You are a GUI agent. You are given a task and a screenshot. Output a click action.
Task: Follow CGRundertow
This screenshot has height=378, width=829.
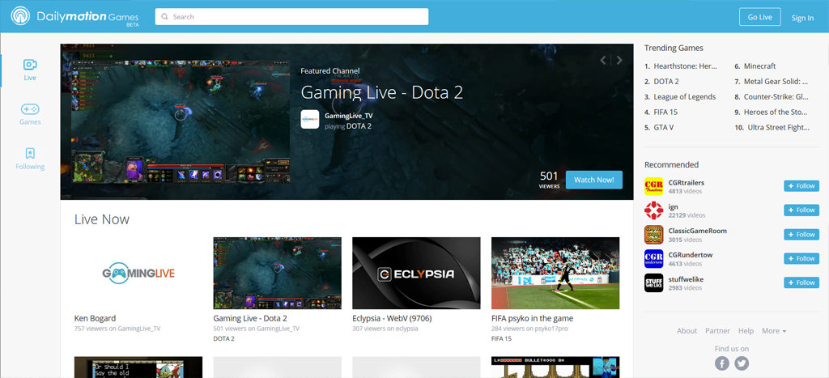coord(801,258)
